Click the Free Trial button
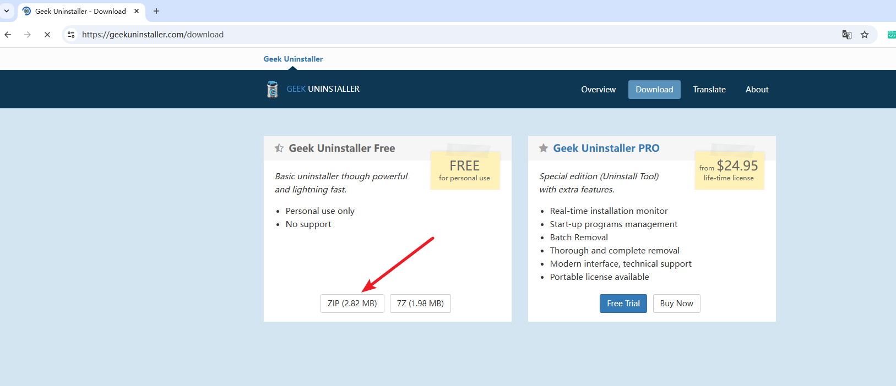The image size is (896, 386). pyautogui.click(x=623, y=304)
